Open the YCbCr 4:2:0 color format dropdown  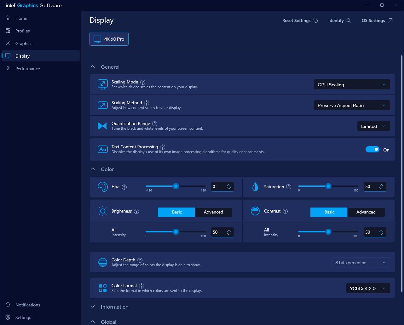coord(368,288)
